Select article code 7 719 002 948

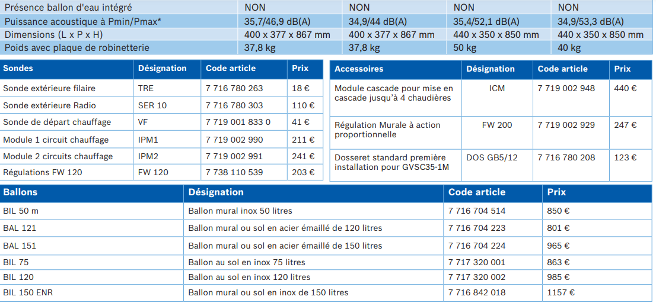pyautogui.click(x=566, y=89)
